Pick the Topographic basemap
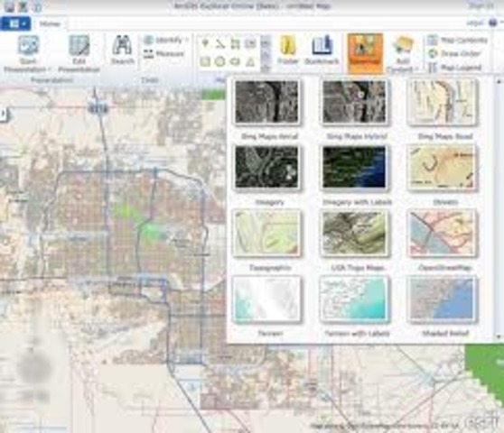The image size is (504, 433). (266, 233)
